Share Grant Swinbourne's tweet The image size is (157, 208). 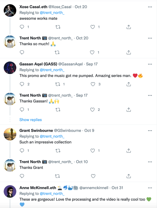coord(128,151)
